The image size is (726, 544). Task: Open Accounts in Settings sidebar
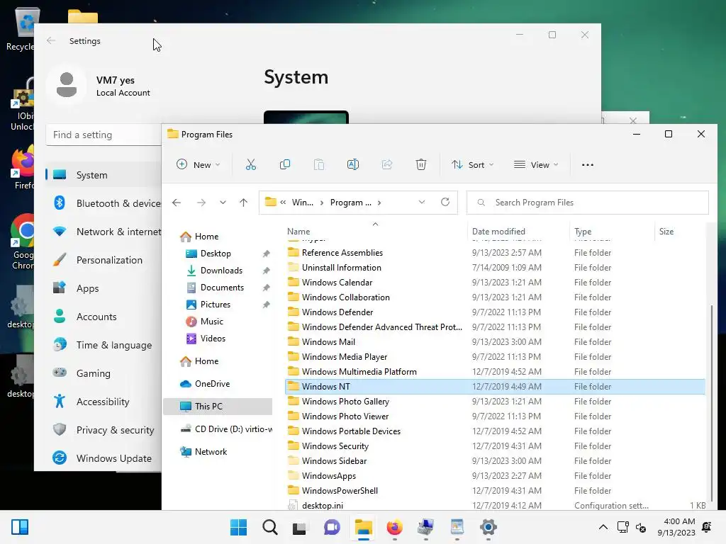104,317
